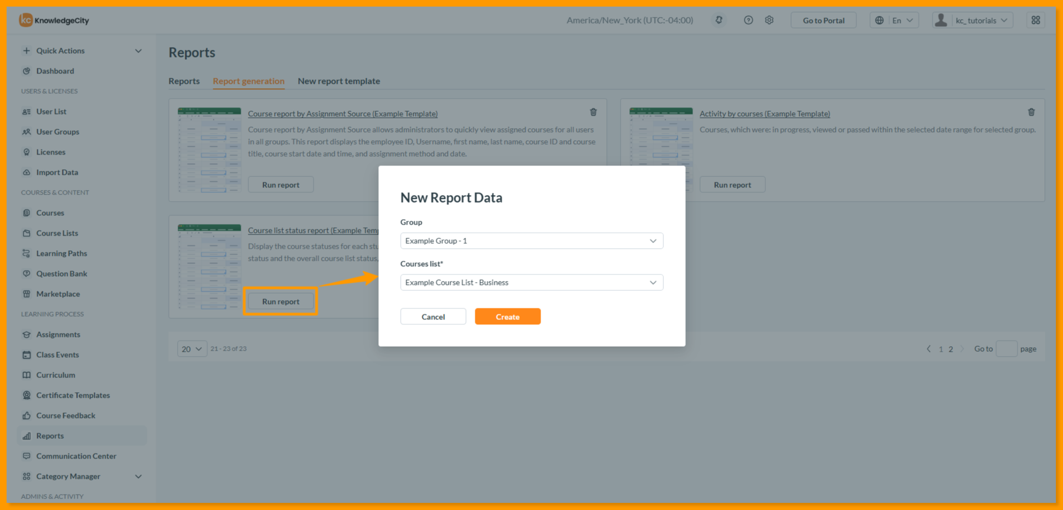The height and width of the screenshot is (510, 1063).
Task: Click the Assignments sidebar icon
Action: tap(26, 334)
